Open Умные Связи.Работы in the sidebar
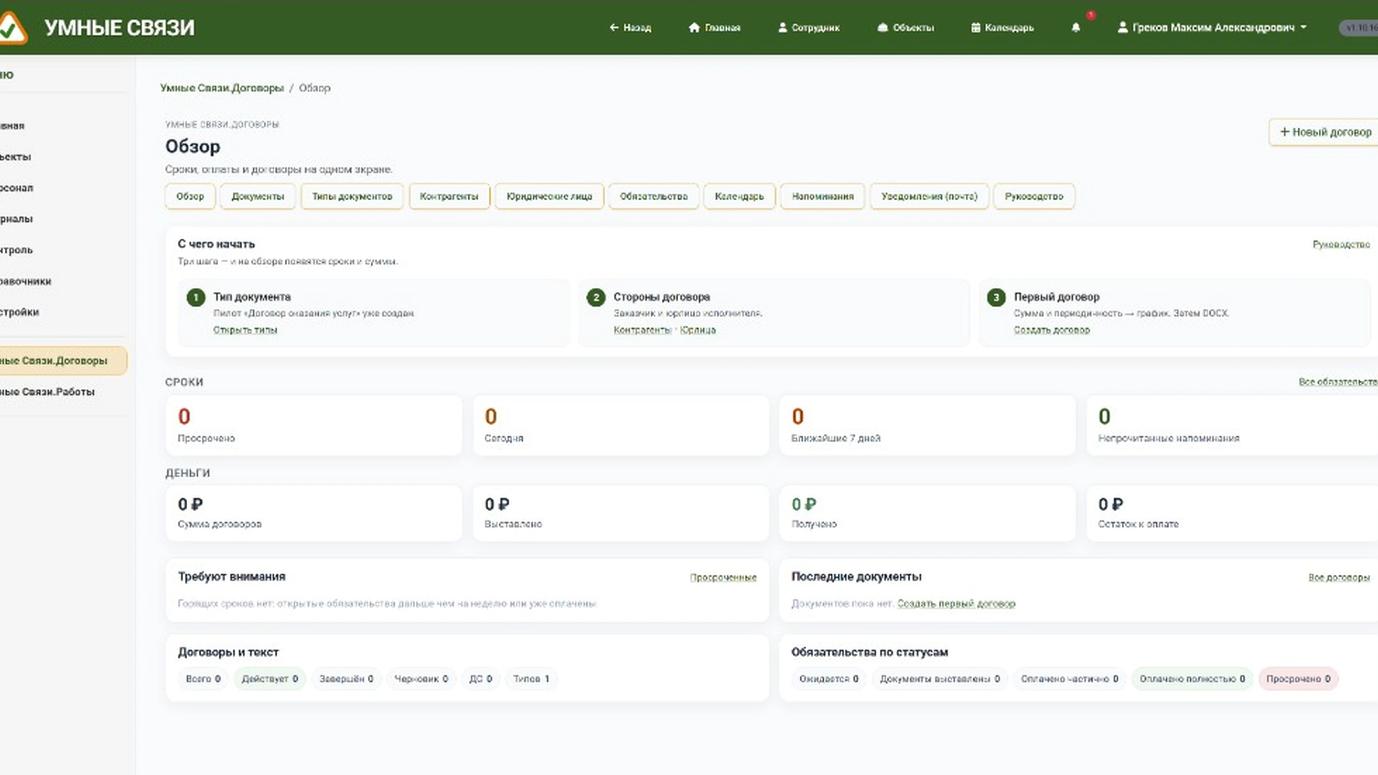Screen dimensions: 1378x775 (x=63, y=392)
